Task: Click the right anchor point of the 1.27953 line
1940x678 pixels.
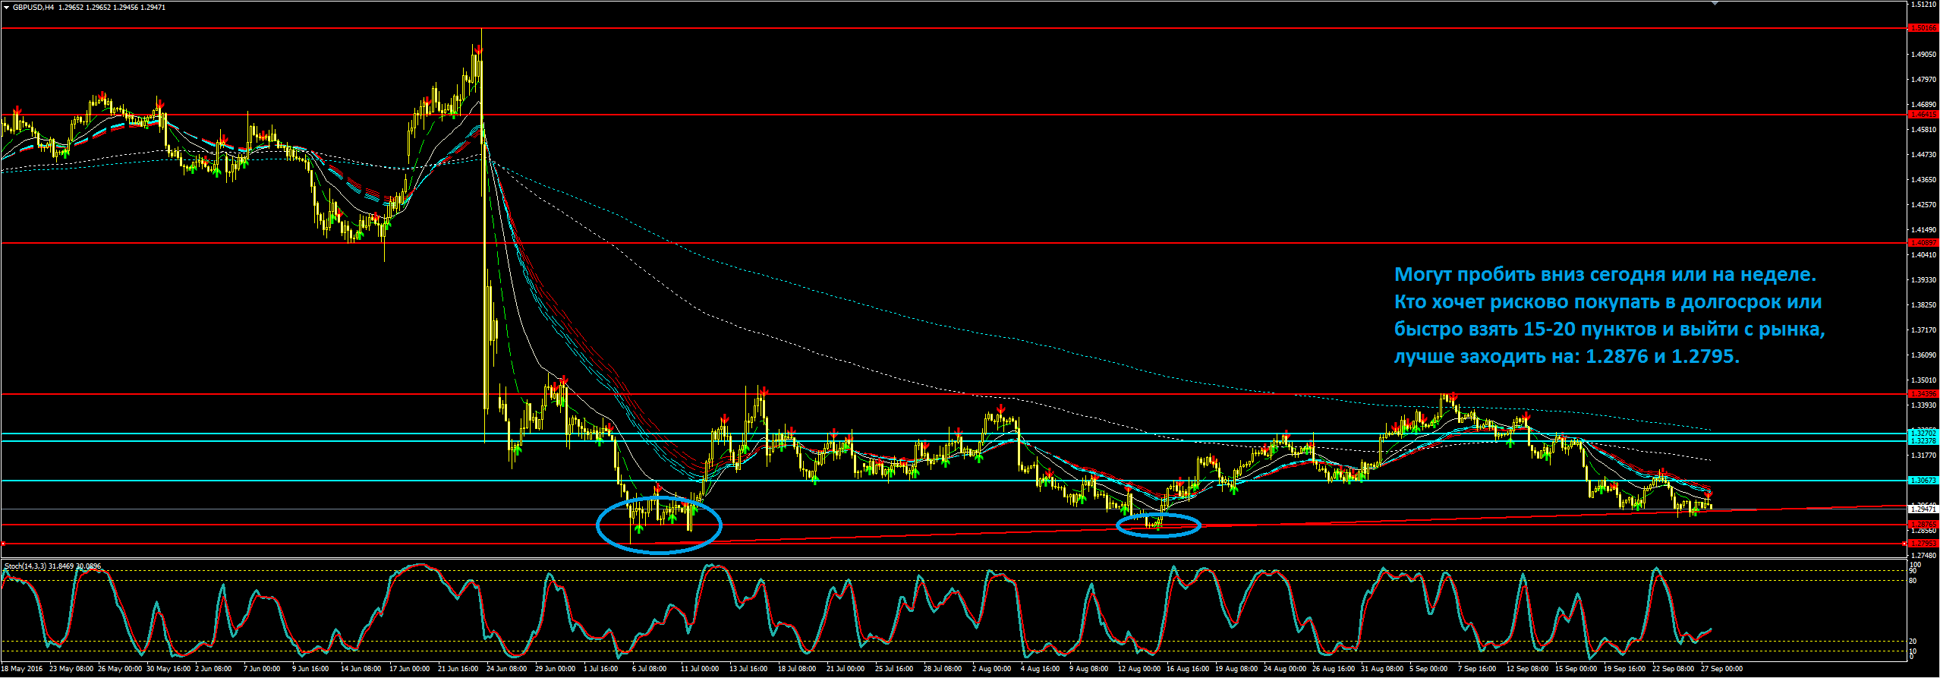Action: pos(1906,544)
